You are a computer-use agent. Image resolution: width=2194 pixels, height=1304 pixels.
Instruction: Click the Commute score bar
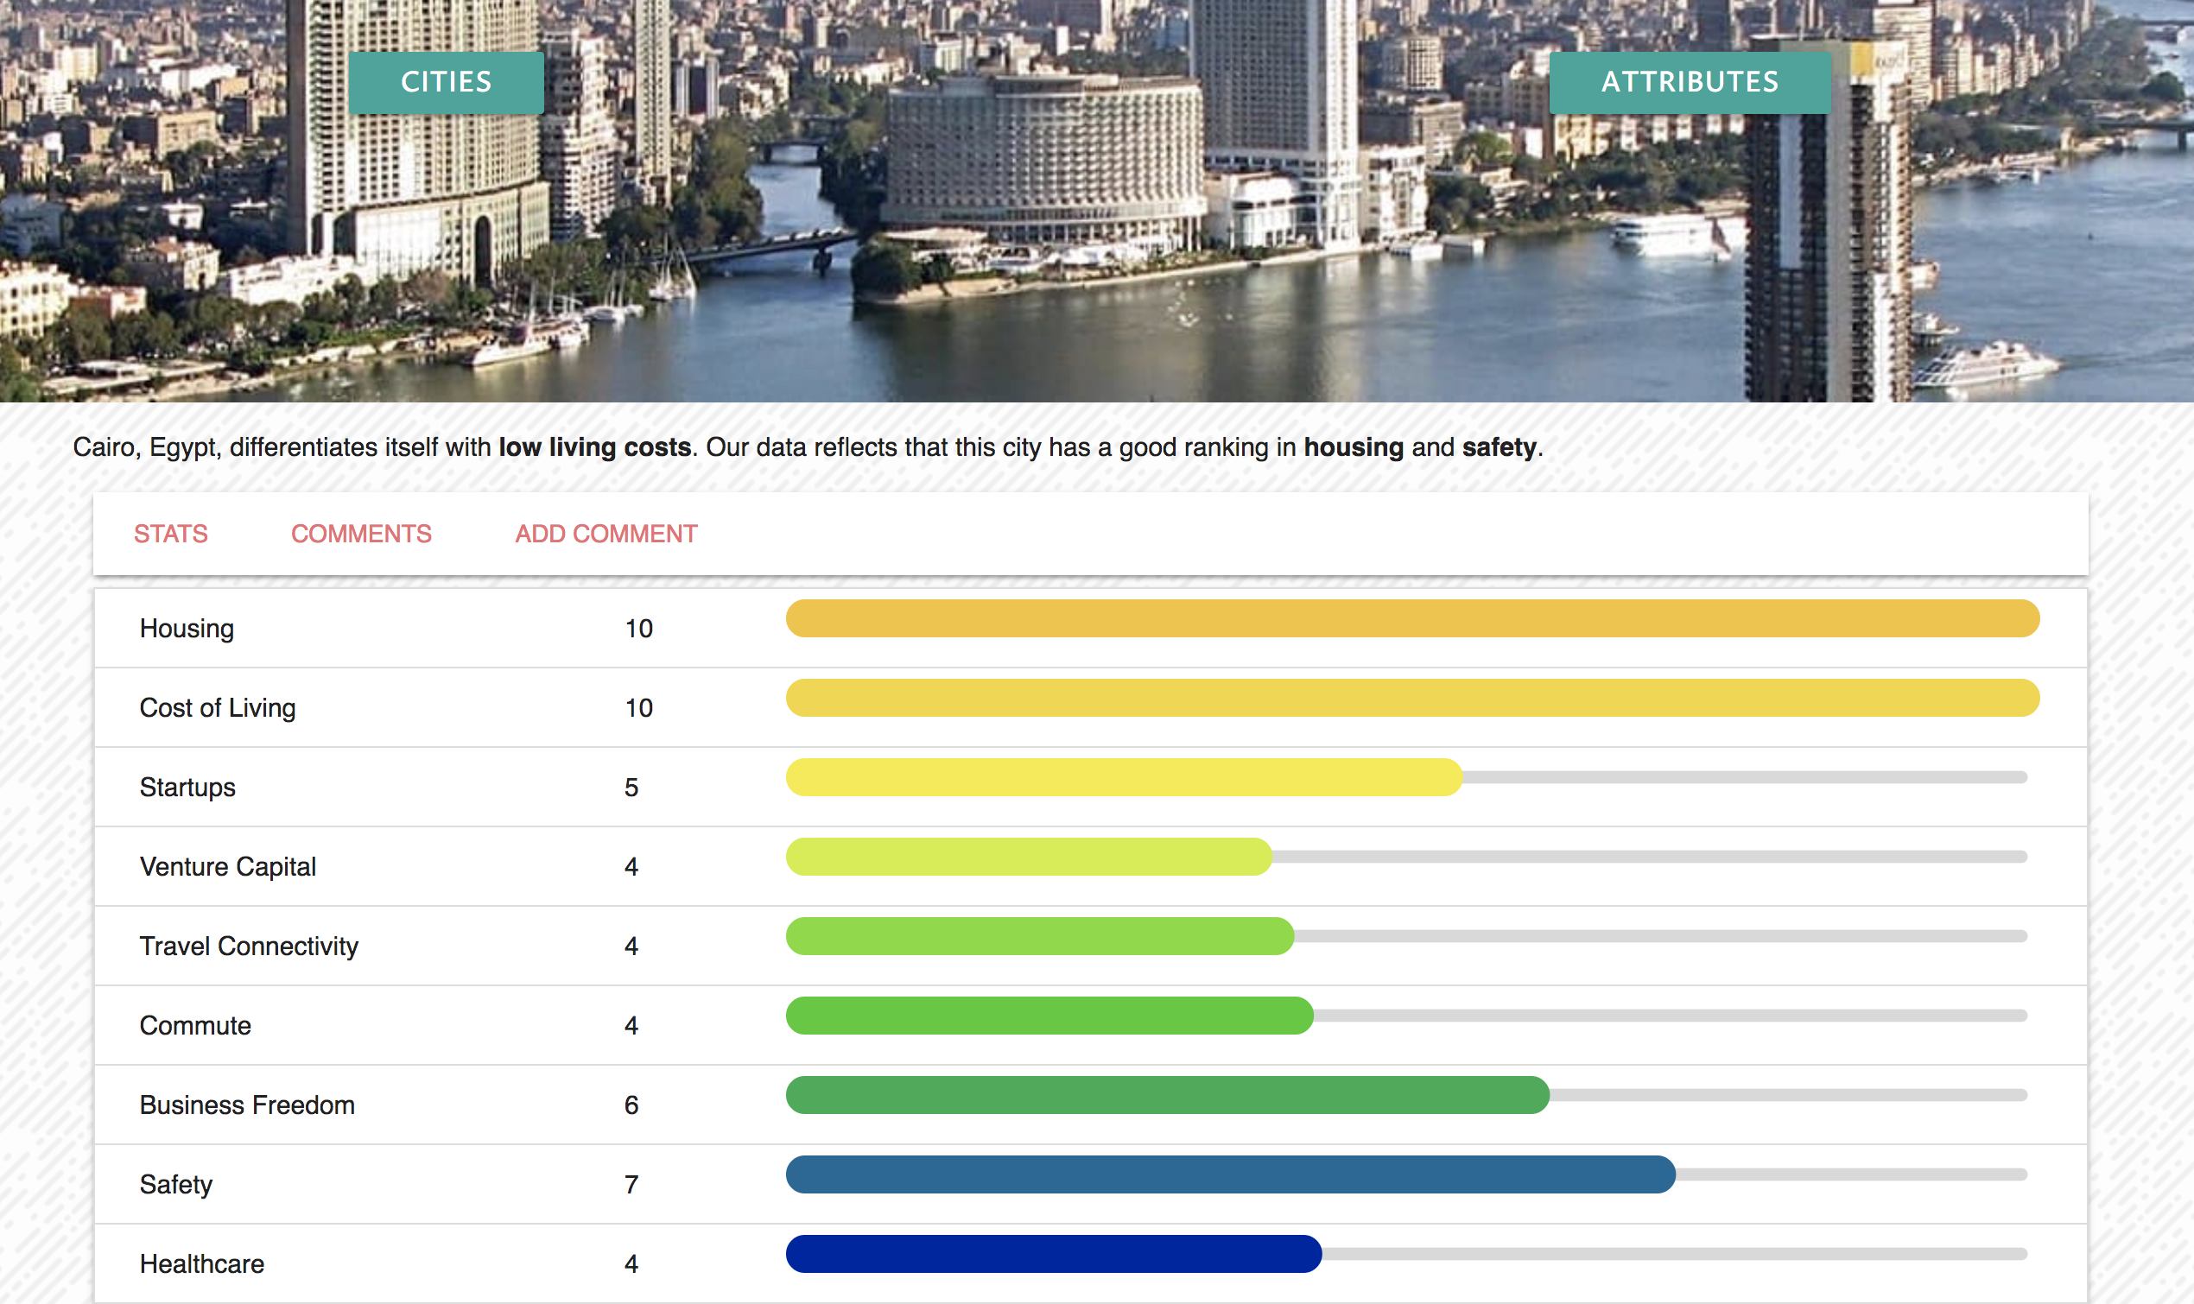coord(1049,1016)
